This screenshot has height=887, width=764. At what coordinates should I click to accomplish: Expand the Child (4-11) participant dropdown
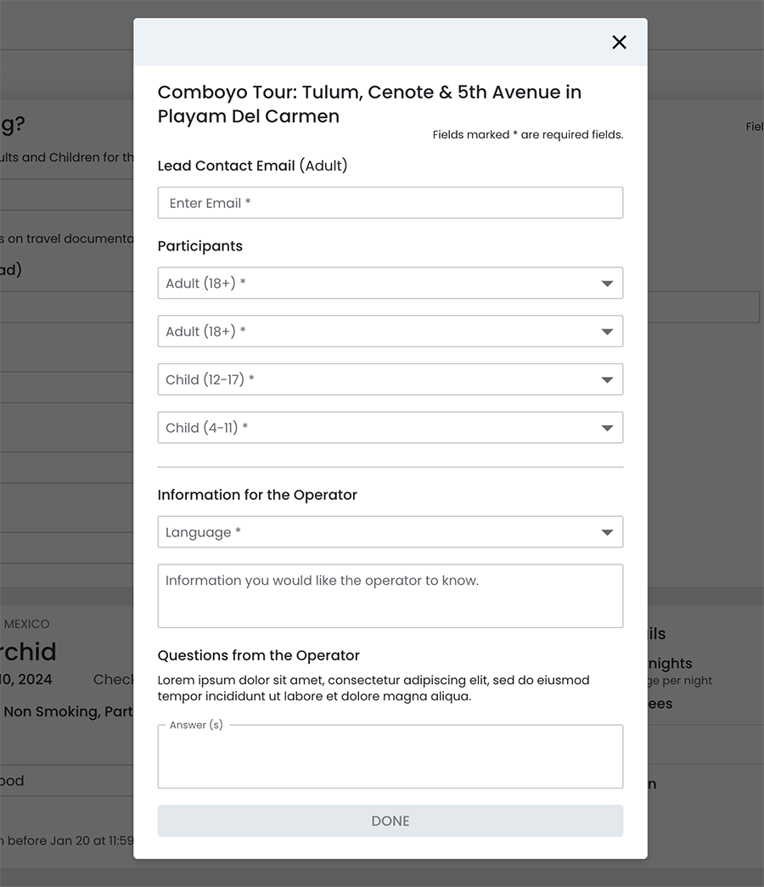click(x=374, y=428)
